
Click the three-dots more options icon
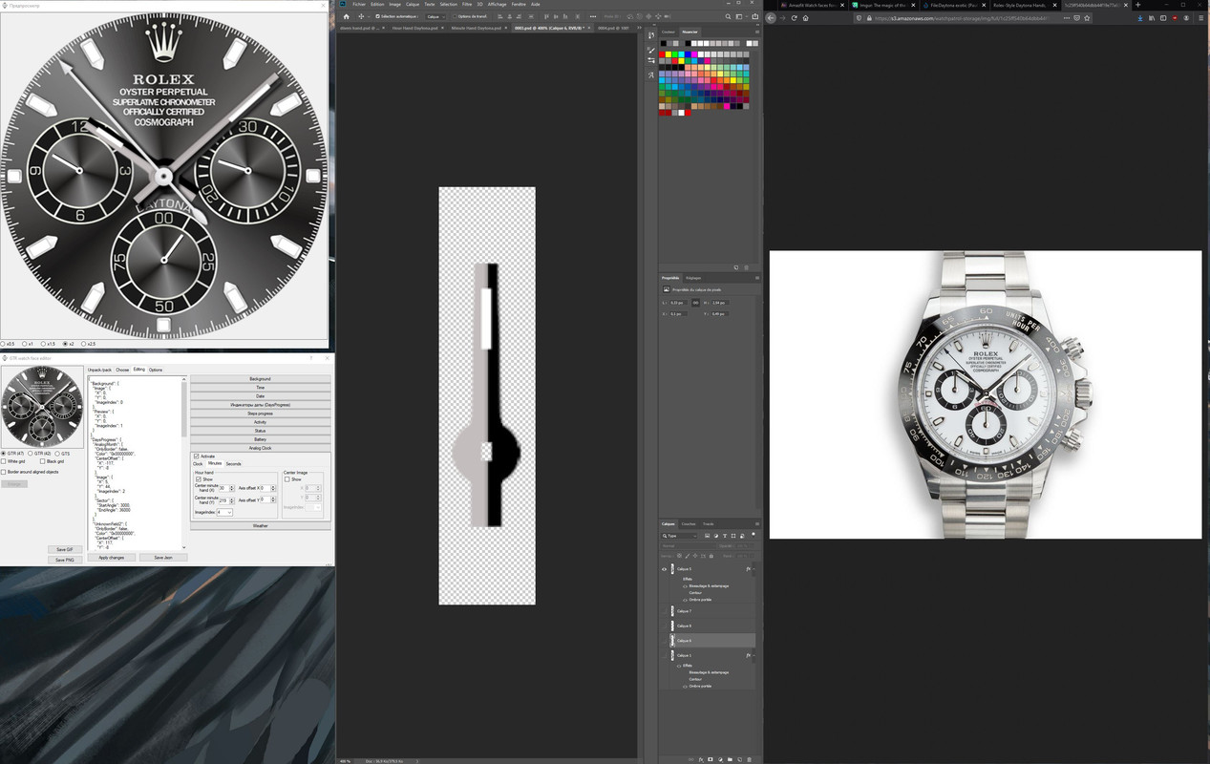point(593,16)
